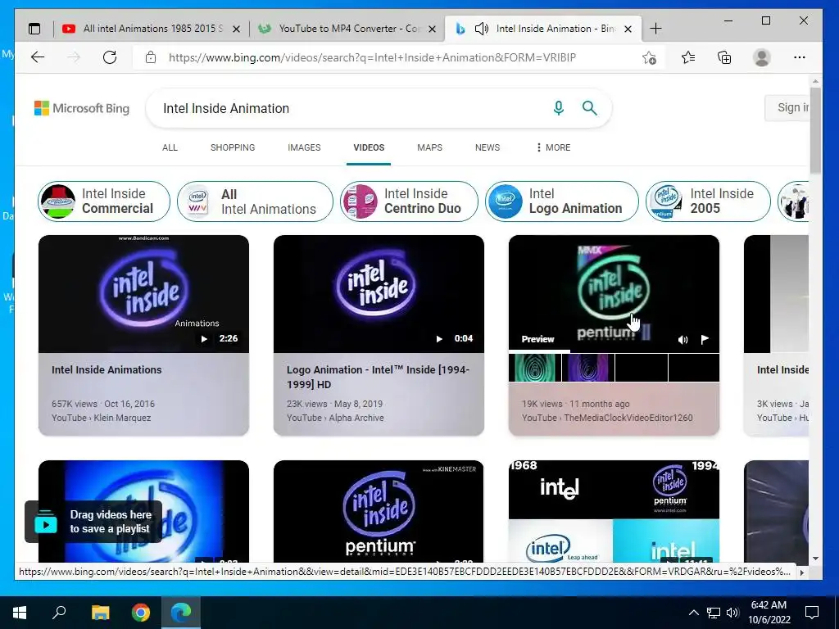Click the Sign in button
This screenshot has height=629, width=839.
pos(787,107)
